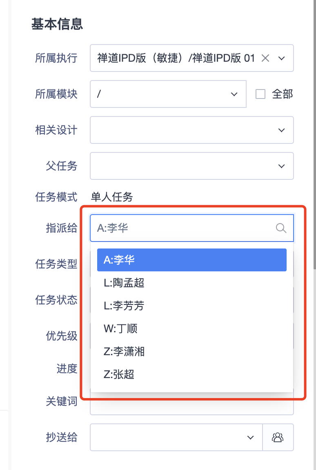Check the 全部 checkbox

pyautogui.click(x=260, y=94)
